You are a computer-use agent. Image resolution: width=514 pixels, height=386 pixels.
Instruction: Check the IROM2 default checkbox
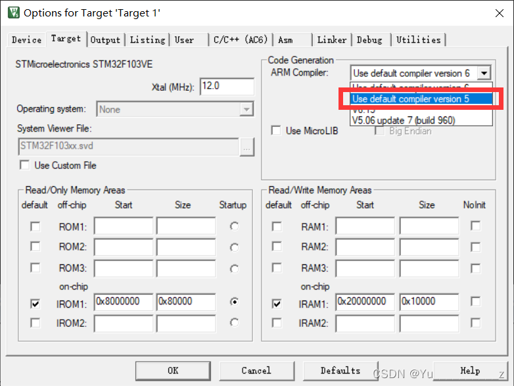click(x=35, y=323)
